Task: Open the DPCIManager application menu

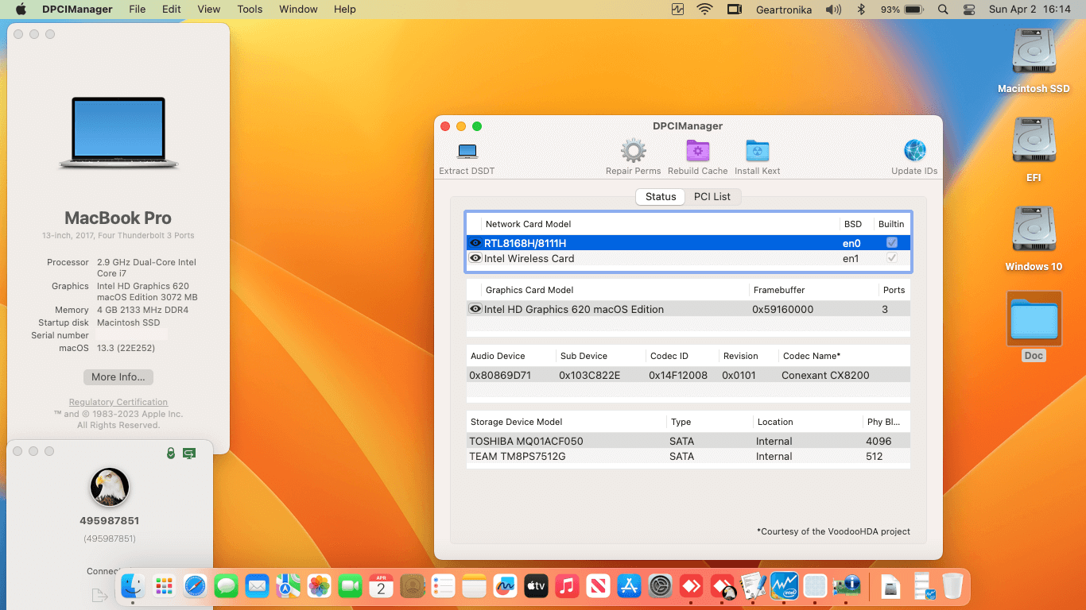Action: pyautogui.click(x=77, y=10)
